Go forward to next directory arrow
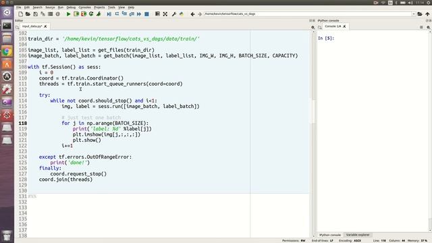The image size is (432, 243). 200,13
